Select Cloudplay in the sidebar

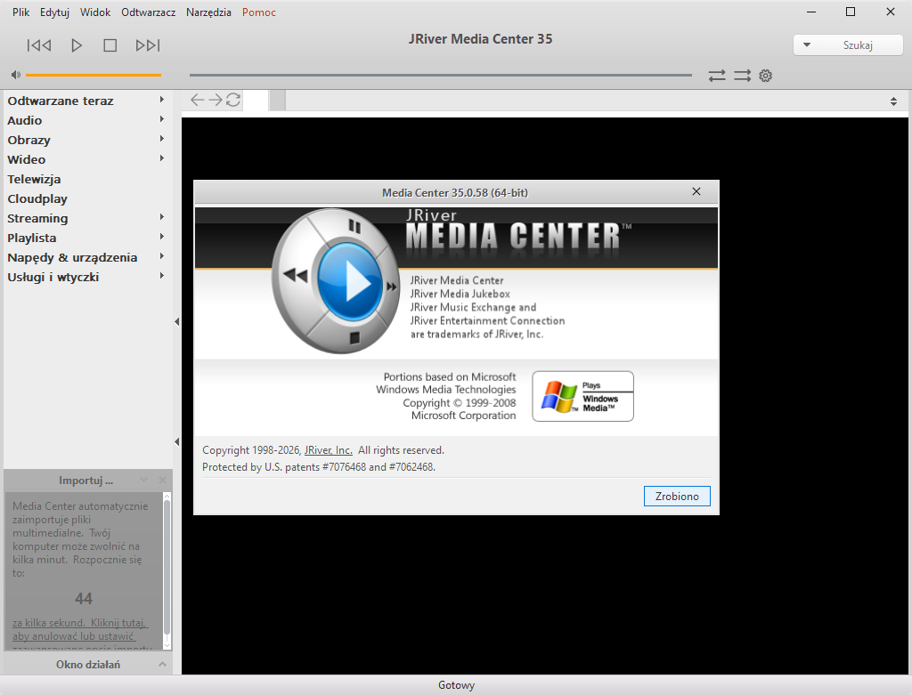(37, 198)
